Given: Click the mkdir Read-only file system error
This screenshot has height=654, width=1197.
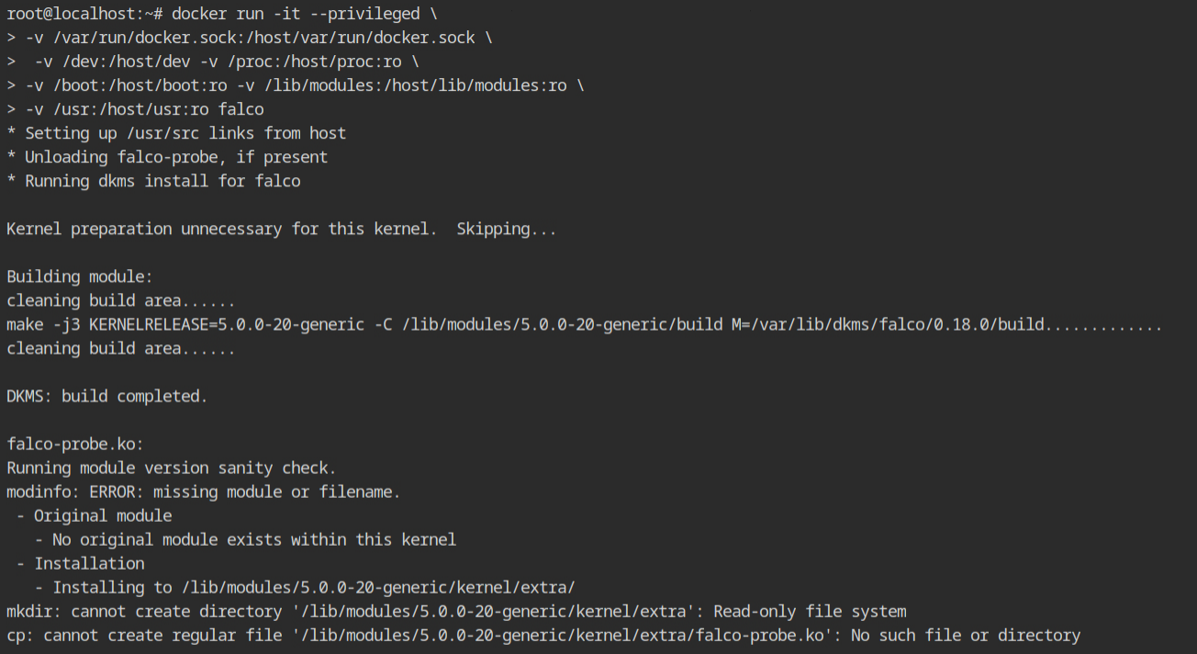Looking at the screenshot, I should click(456, 611).
